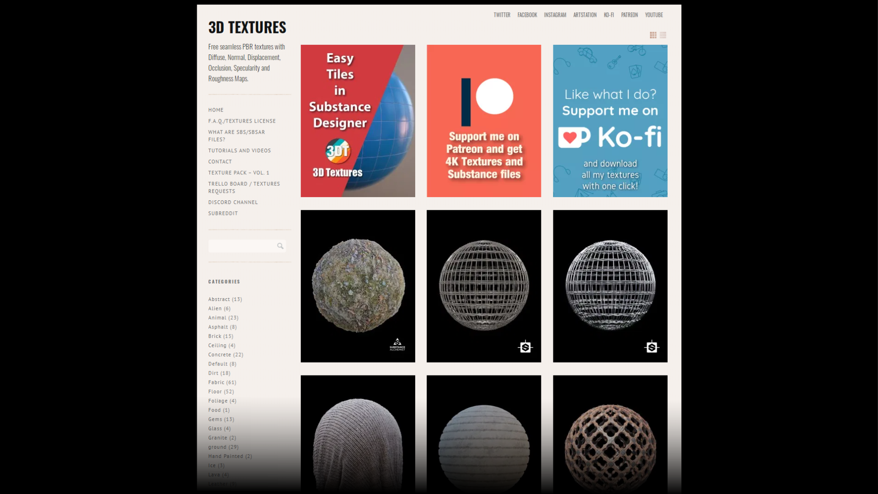
Task: Select the Dirt (18) category
Action: pos(219,373)
